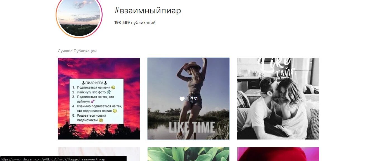
Task: Open the ПИАР ИГРА sunset post
Action: 99,98
